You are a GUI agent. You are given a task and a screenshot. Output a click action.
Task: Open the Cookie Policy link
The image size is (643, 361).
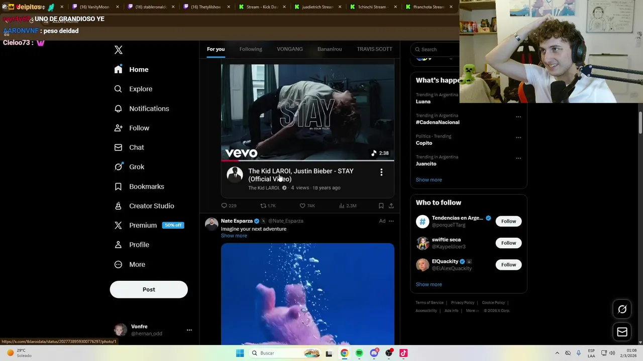(x=493, y=303)
